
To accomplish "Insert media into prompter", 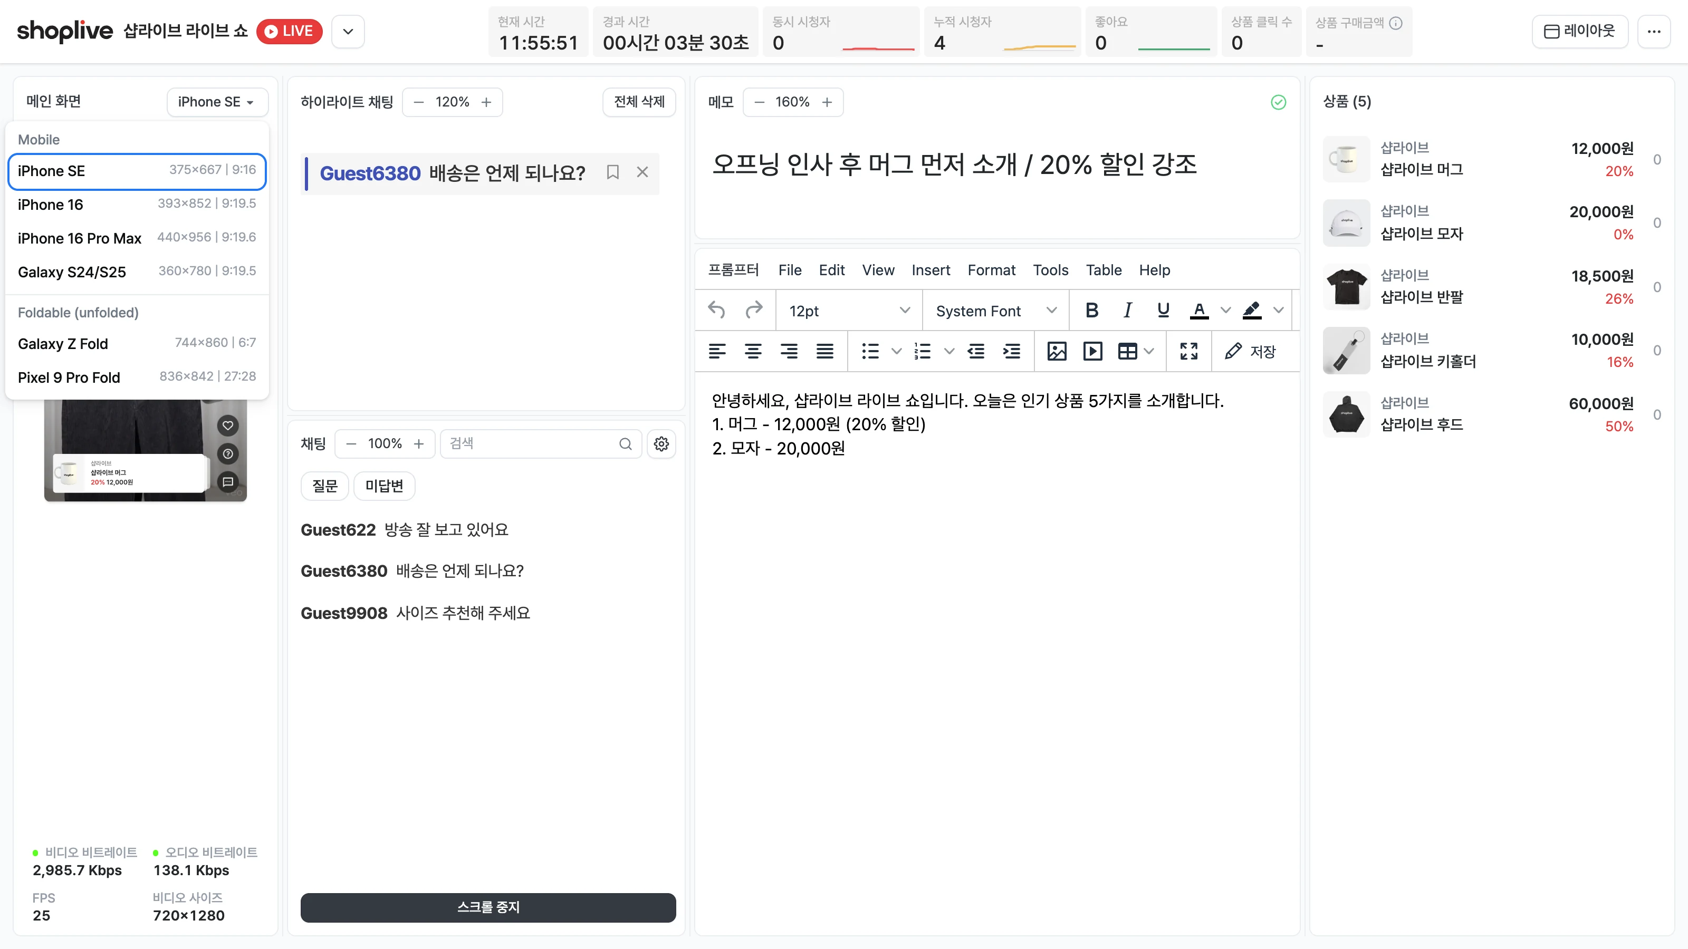I will click(1092, 352).
